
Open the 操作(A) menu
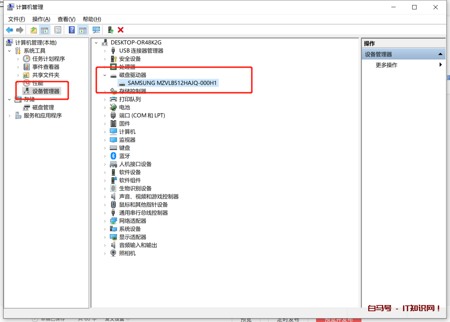pyautogui.click(x=41, y=19)
